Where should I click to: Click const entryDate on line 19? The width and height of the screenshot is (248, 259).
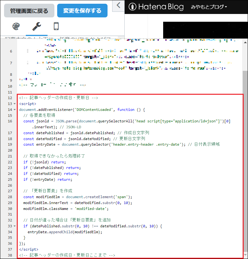[x=39, y=144]
